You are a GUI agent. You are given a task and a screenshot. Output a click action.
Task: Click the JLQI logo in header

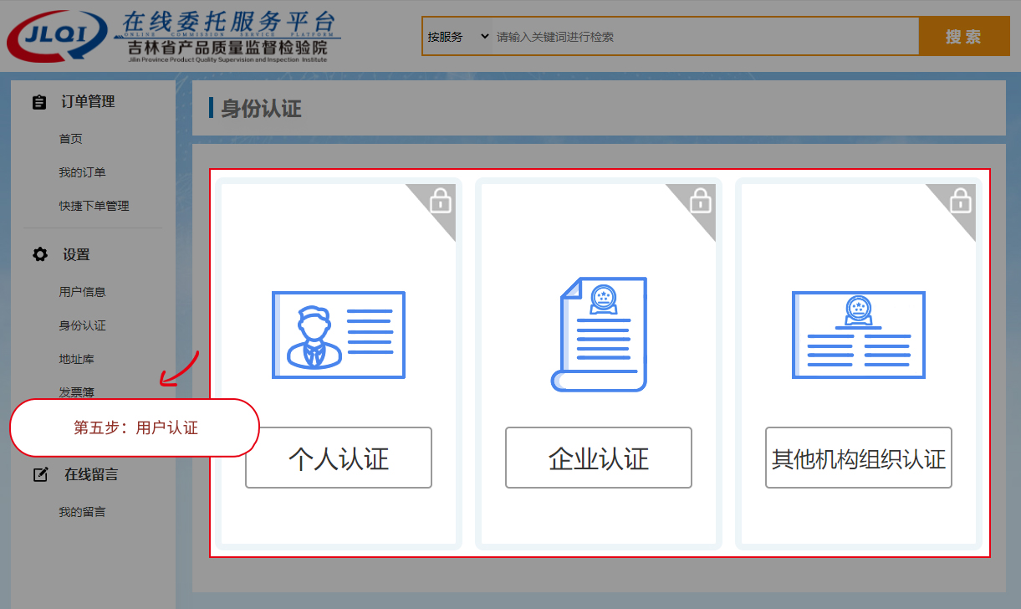click(x=59, y=37)
